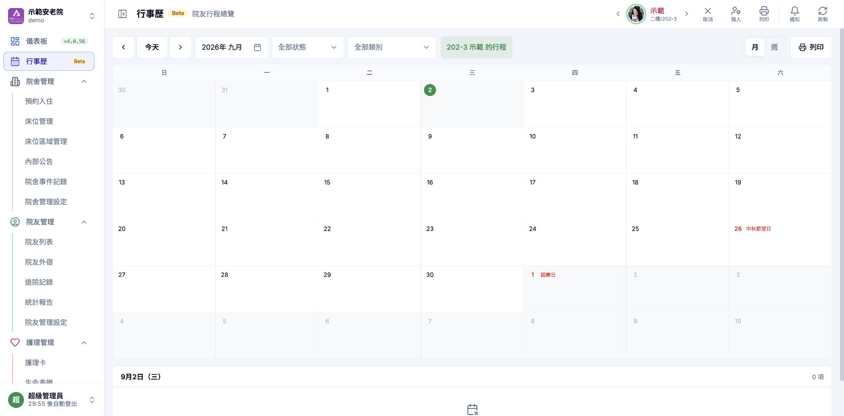Switch to 週 week view
The width and height of the screenshot is (844, 416).
click(x=774, y=47)
